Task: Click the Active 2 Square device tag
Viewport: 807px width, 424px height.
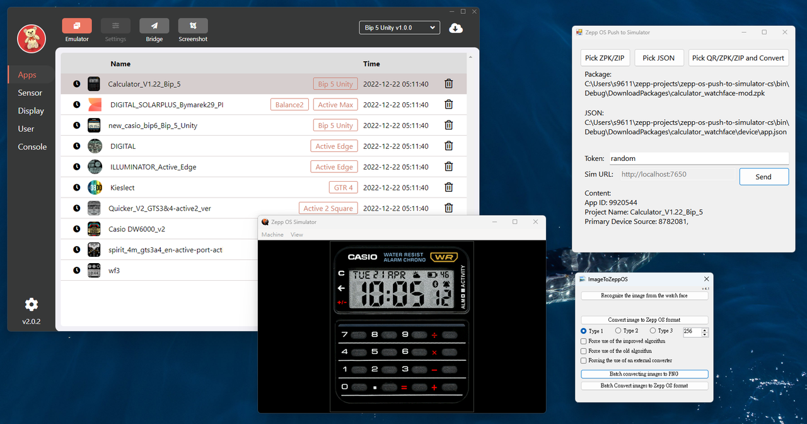Action: (328, 208)
